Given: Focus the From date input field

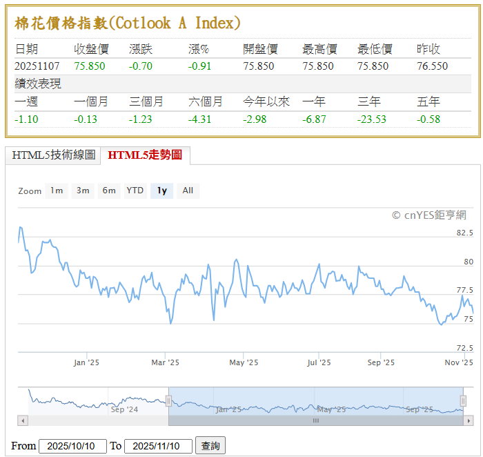Looking at the screenshot, I should point(72,446).
